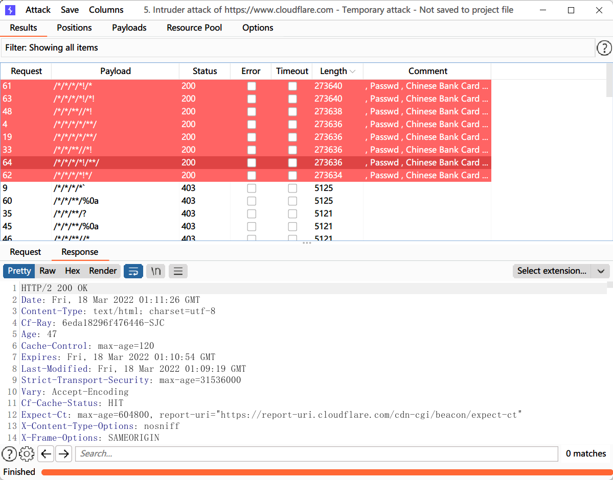Select result row for request 64
Viewport: 613px width, 480px height.
(245, 162)
